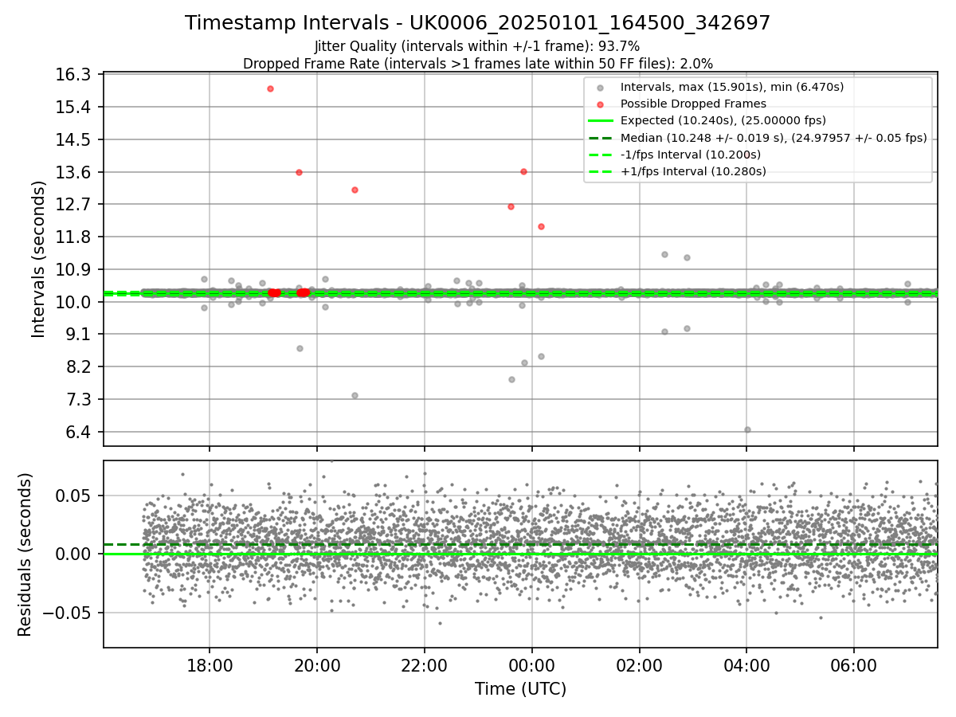This screenshot has height=717, width=956.
Task: Click the 10.0 y-axis tick label
Action: coord(75,302)
